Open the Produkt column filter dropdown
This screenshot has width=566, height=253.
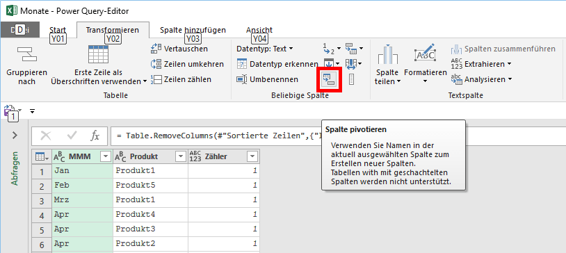click(x=181, y=156)
